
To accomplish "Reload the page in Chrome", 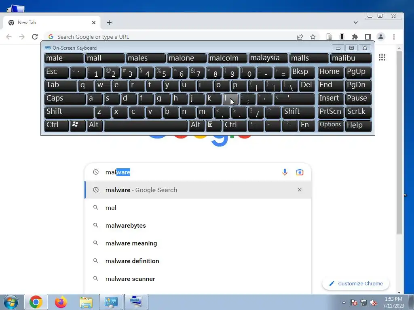I will [35, 37].
